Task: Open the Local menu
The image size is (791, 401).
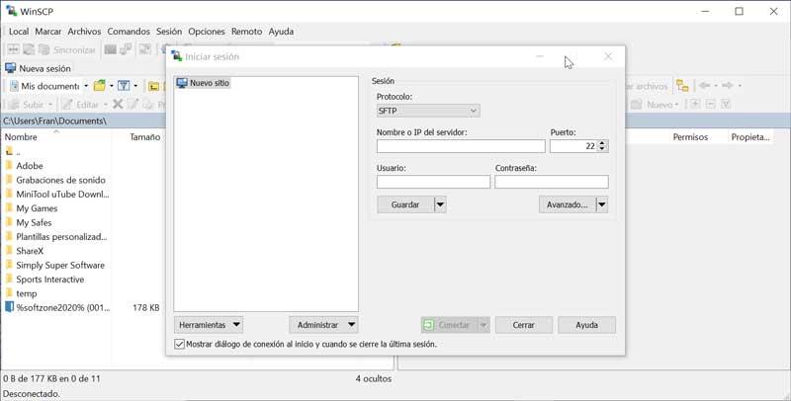Action: click(x=19, y=32)
